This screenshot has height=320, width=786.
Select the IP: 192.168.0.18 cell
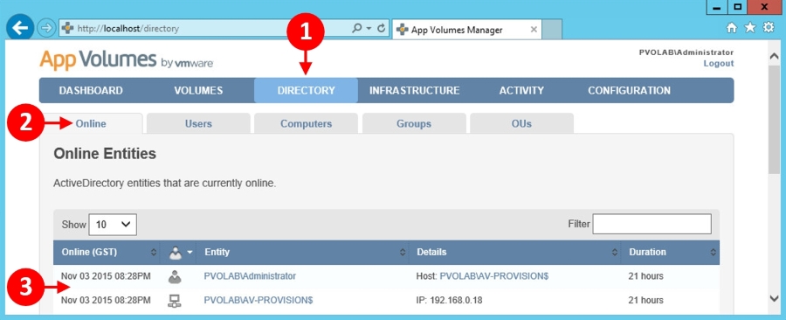tap(450, 300)
